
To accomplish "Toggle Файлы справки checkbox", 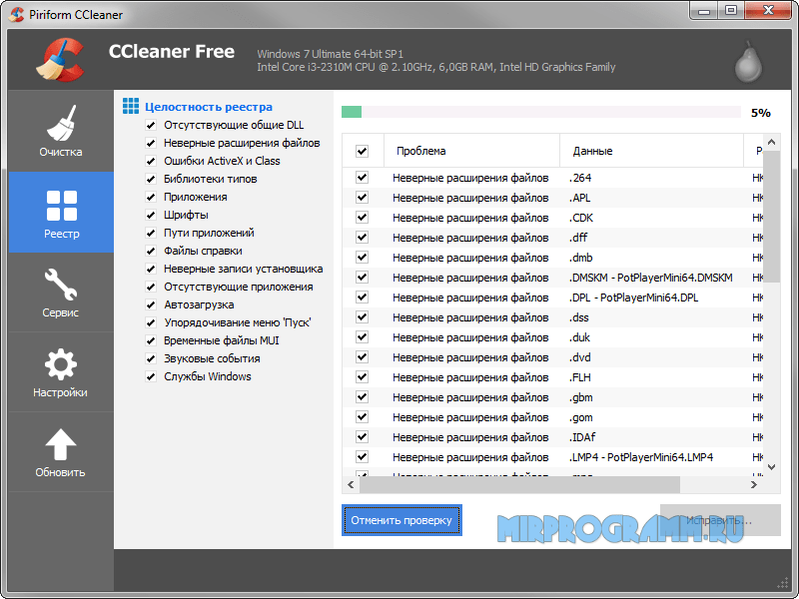I will 151,252.
